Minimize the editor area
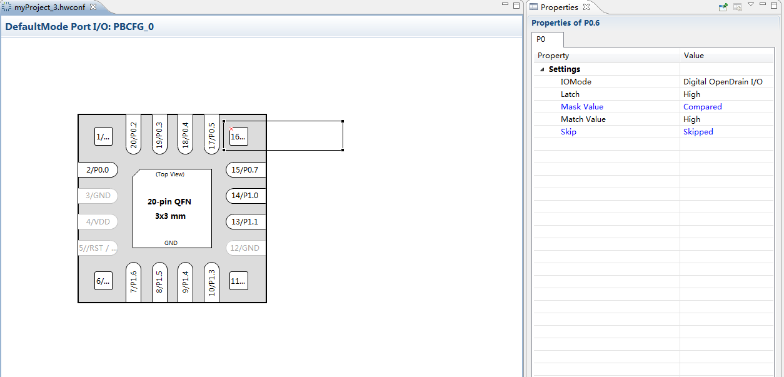 coord(505,5)
